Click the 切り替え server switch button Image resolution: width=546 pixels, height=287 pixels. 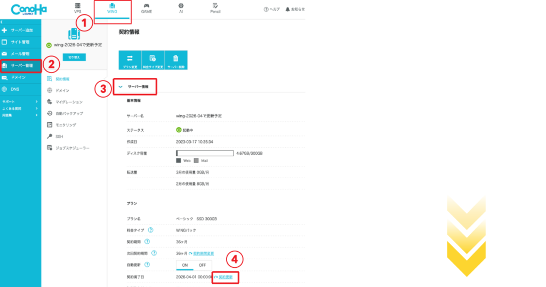tap(74, 57)
